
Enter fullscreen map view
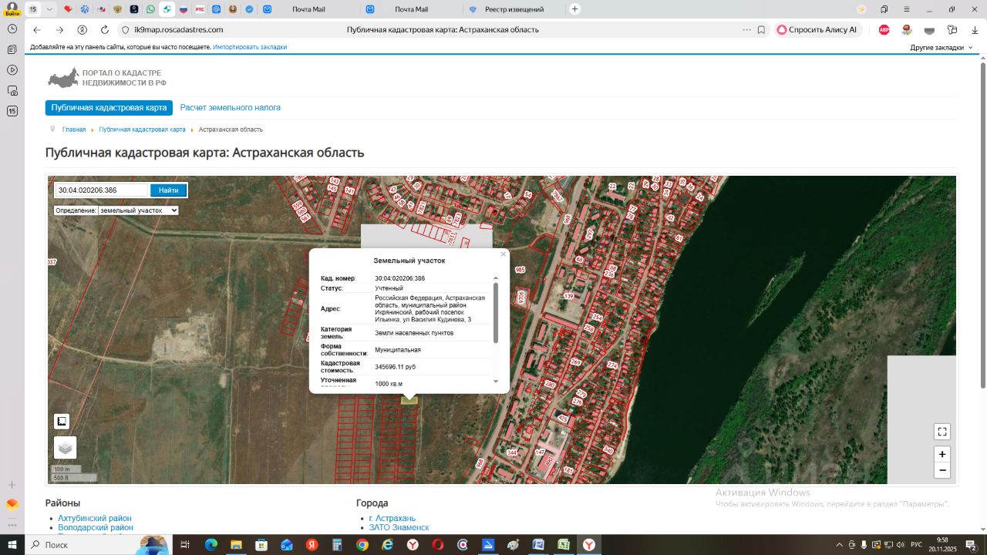pyautogui.click(x=942, y=432)
